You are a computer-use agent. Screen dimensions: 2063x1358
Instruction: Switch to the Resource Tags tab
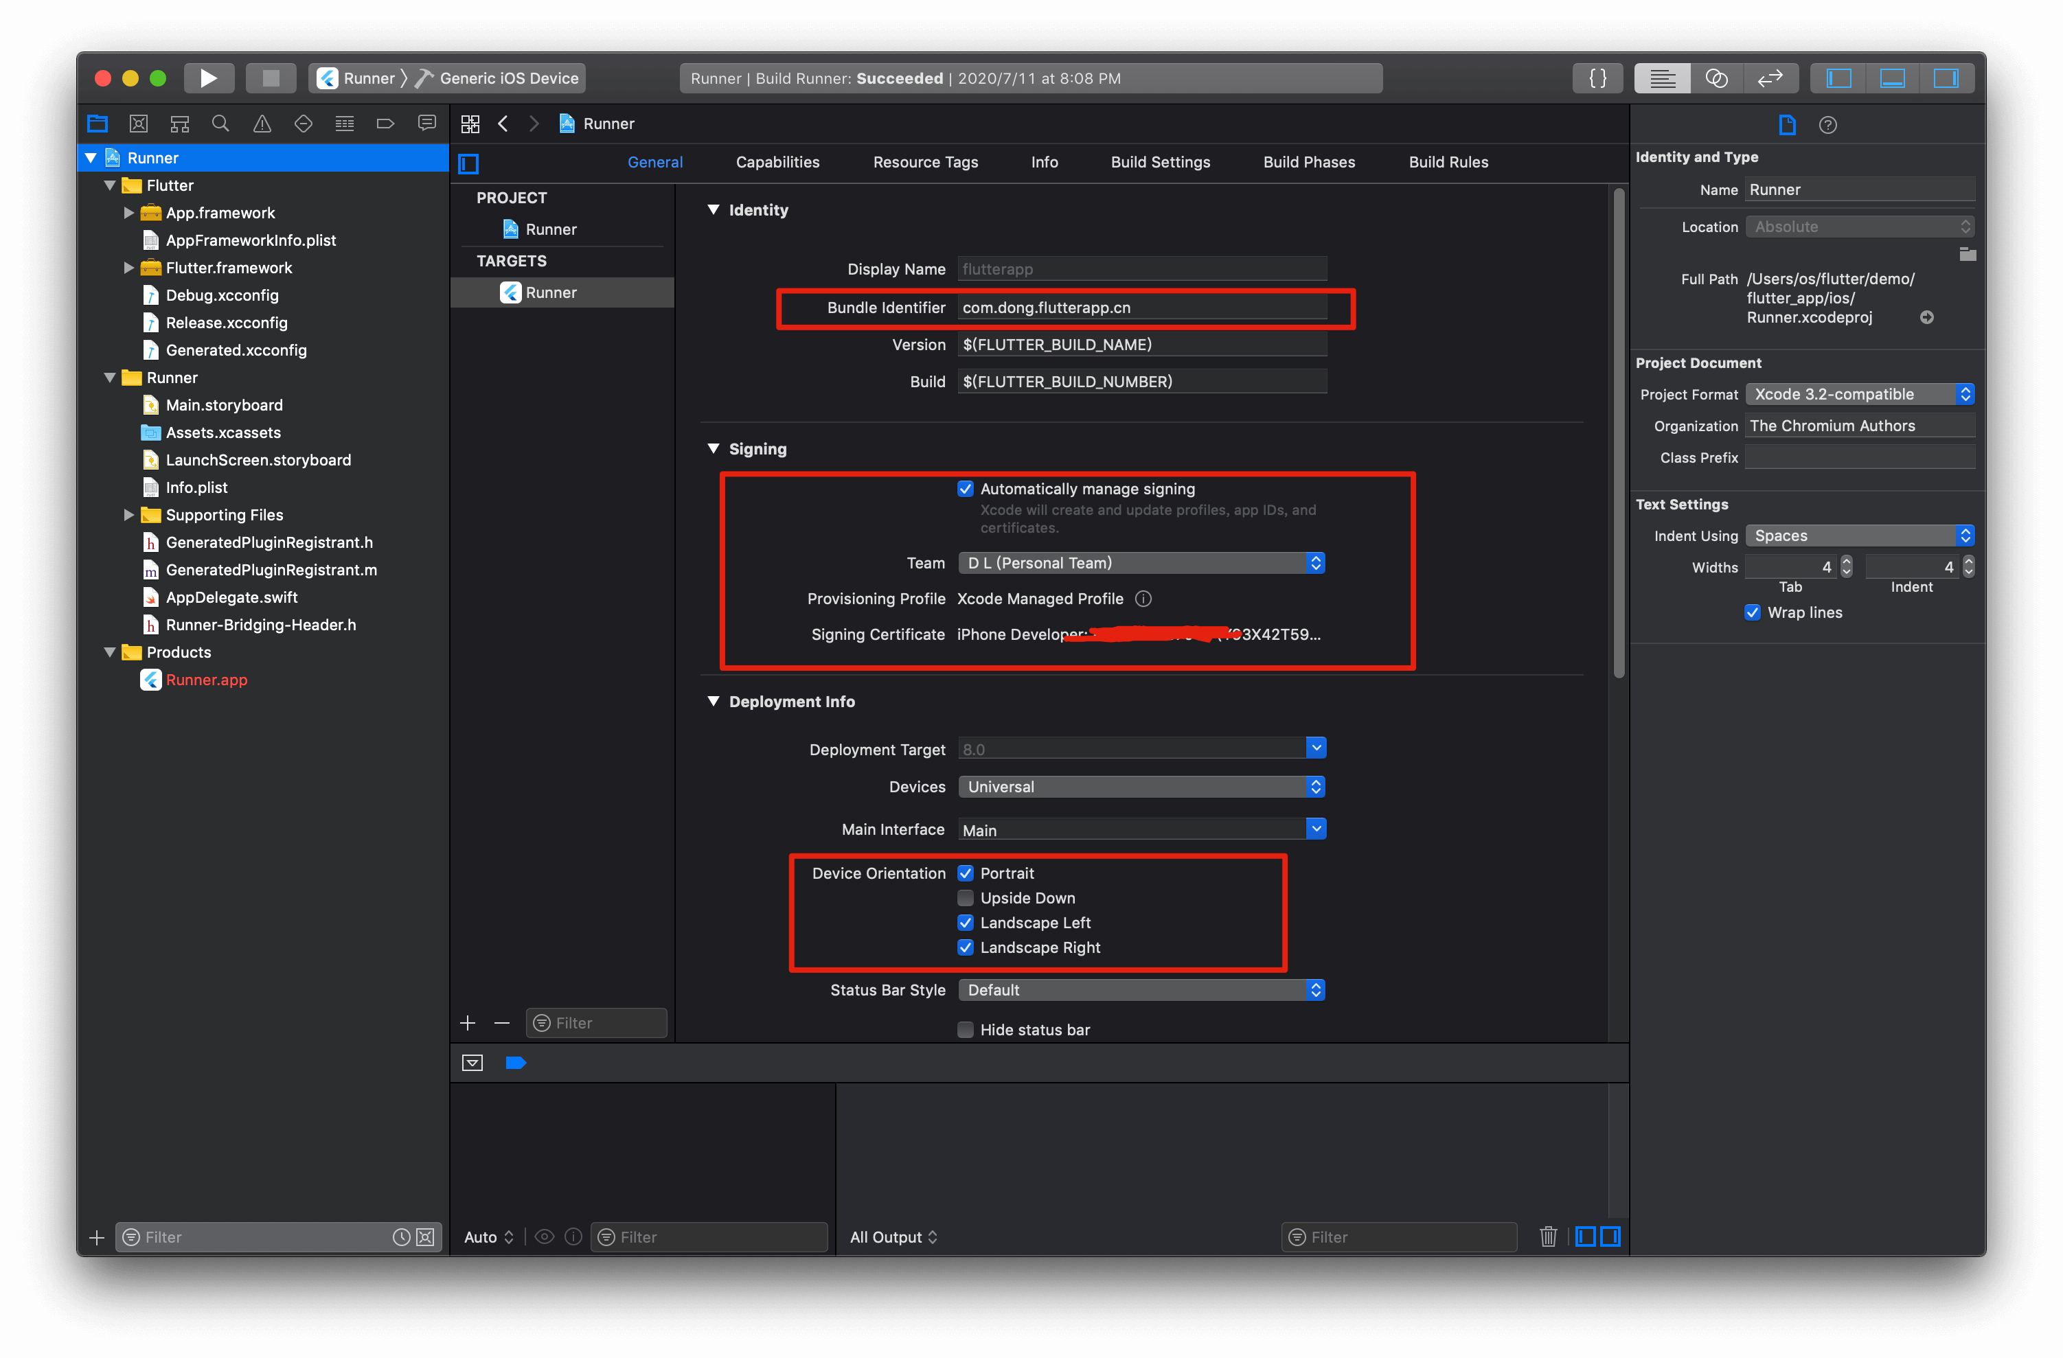(925, 162)
